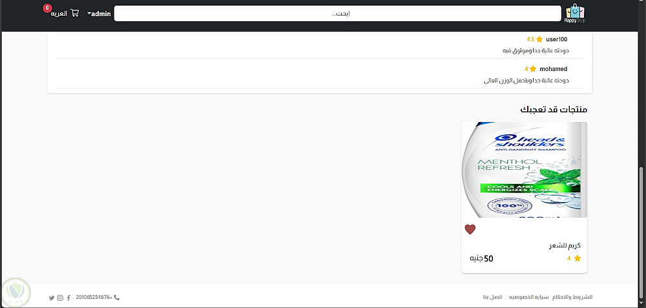Open the Twitter footer icon
The height and width of the screenshot is (308, 646).
click(52, 298)
